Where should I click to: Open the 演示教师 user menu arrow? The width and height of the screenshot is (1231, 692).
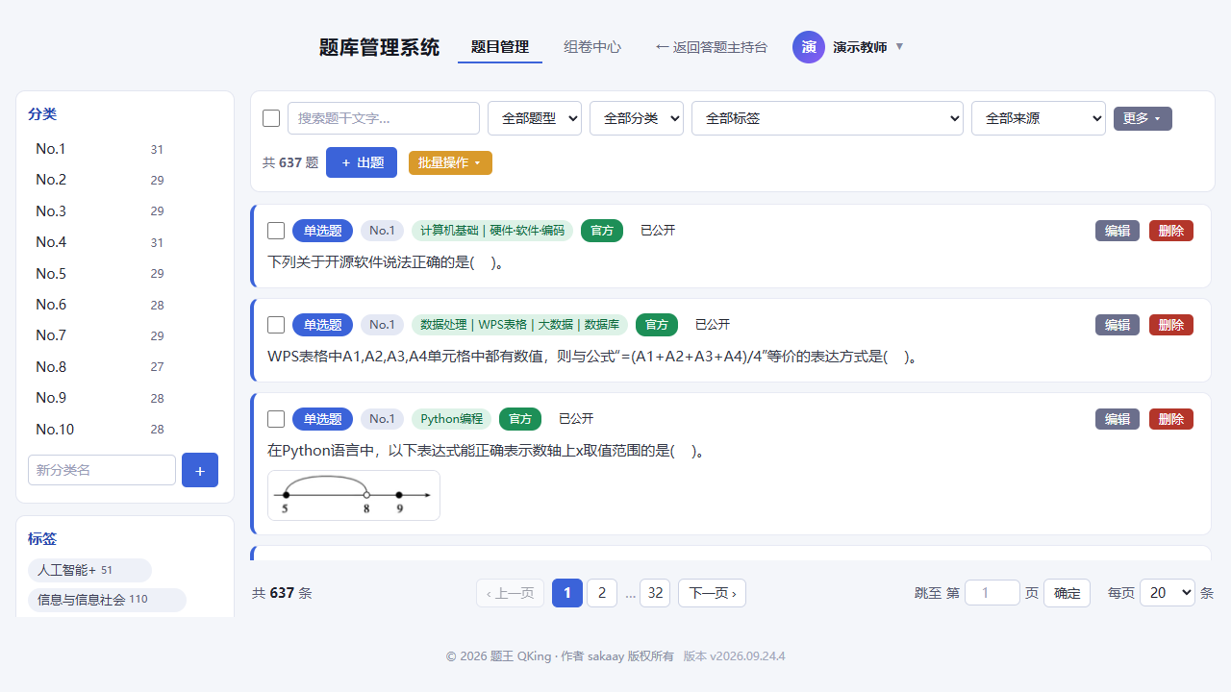[x=900, y=46]
